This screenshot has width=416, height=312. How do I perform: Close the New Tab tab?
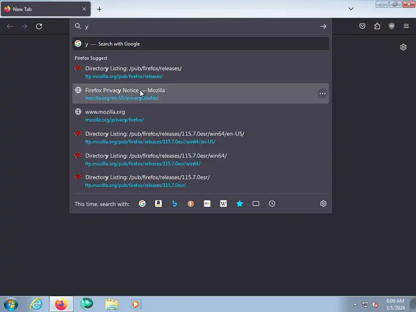pos(84,9)
